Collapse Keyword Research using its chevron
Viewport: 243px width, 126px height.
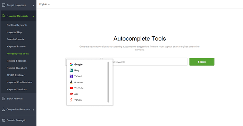(33, 16)
